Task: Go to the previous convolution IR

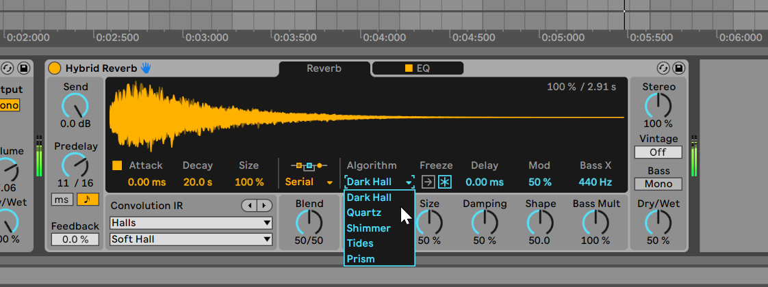Action: tap(249, 206)
